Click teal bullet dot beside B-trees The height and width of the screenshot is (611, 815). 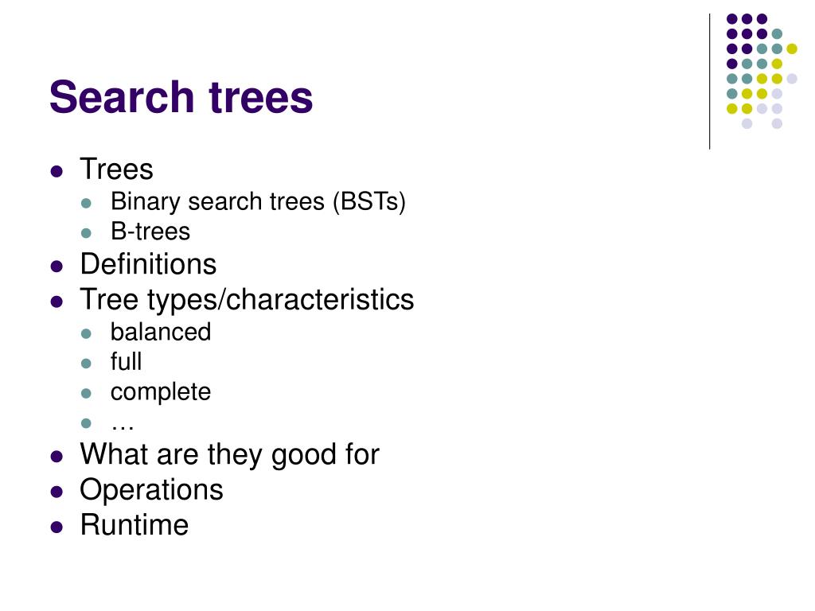point(86,233)
